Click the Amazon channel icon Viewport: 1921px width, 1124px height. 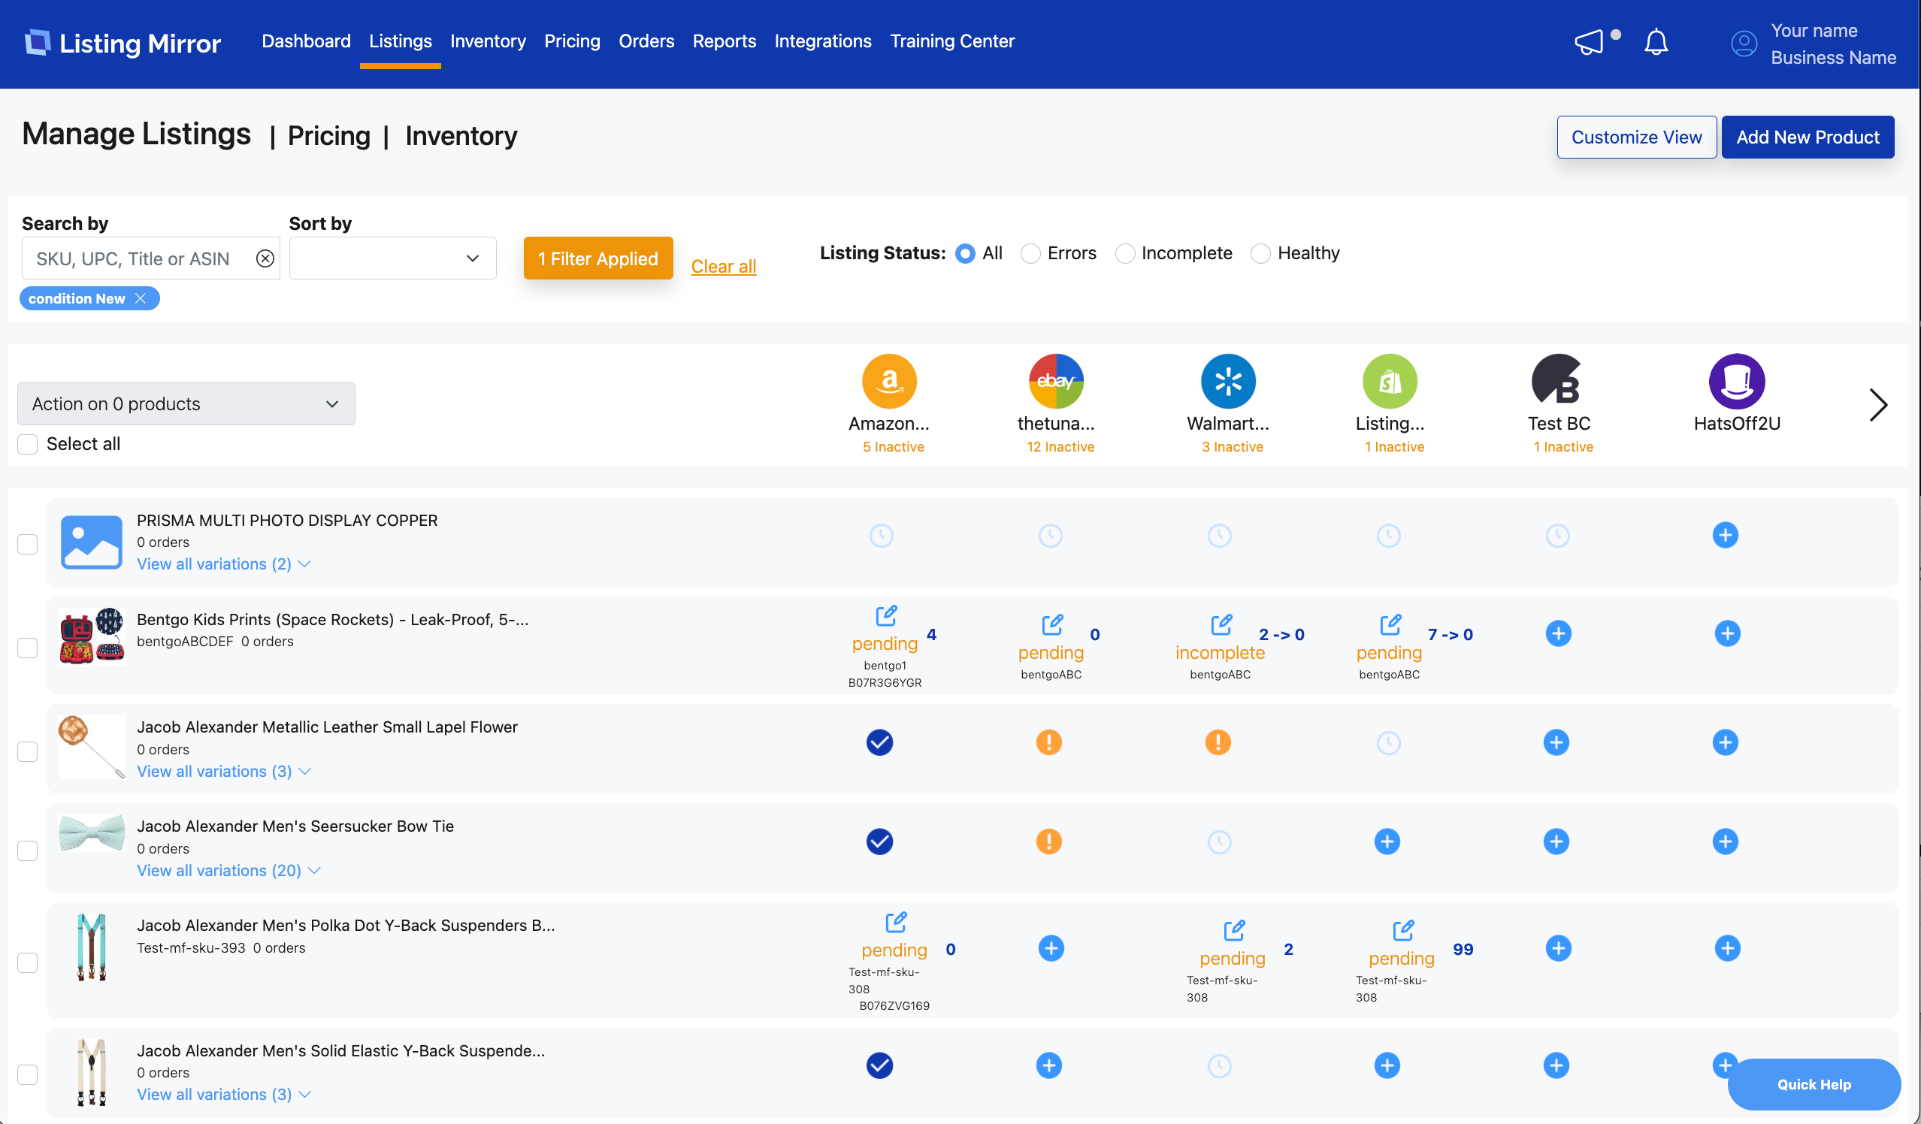tap(889, 381)
